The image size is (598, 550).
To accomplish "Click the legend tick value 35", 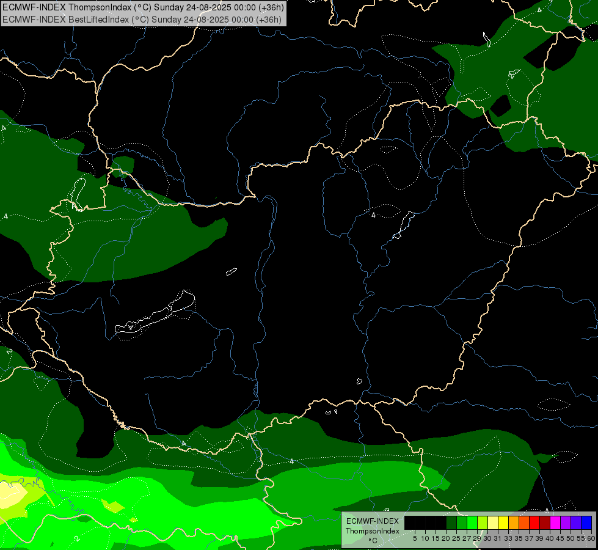I will click(519, 538).
